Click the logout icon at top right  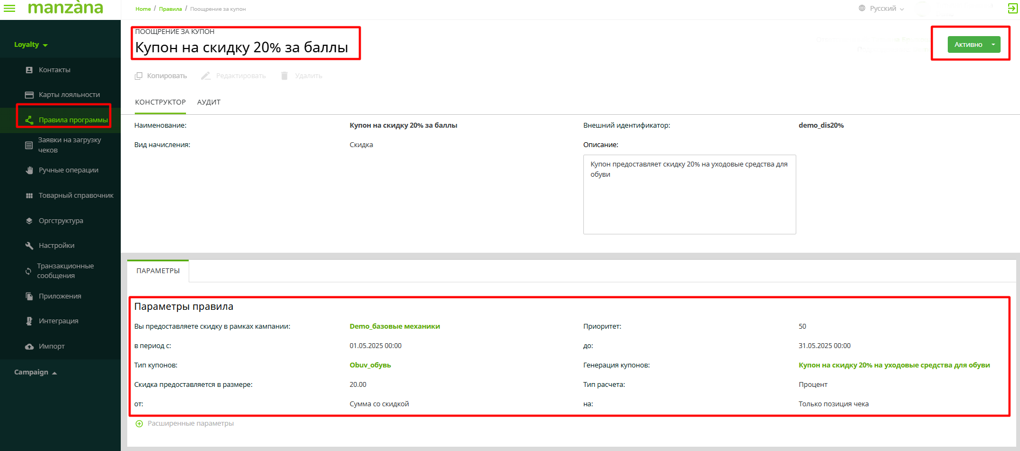point(1012,8)
